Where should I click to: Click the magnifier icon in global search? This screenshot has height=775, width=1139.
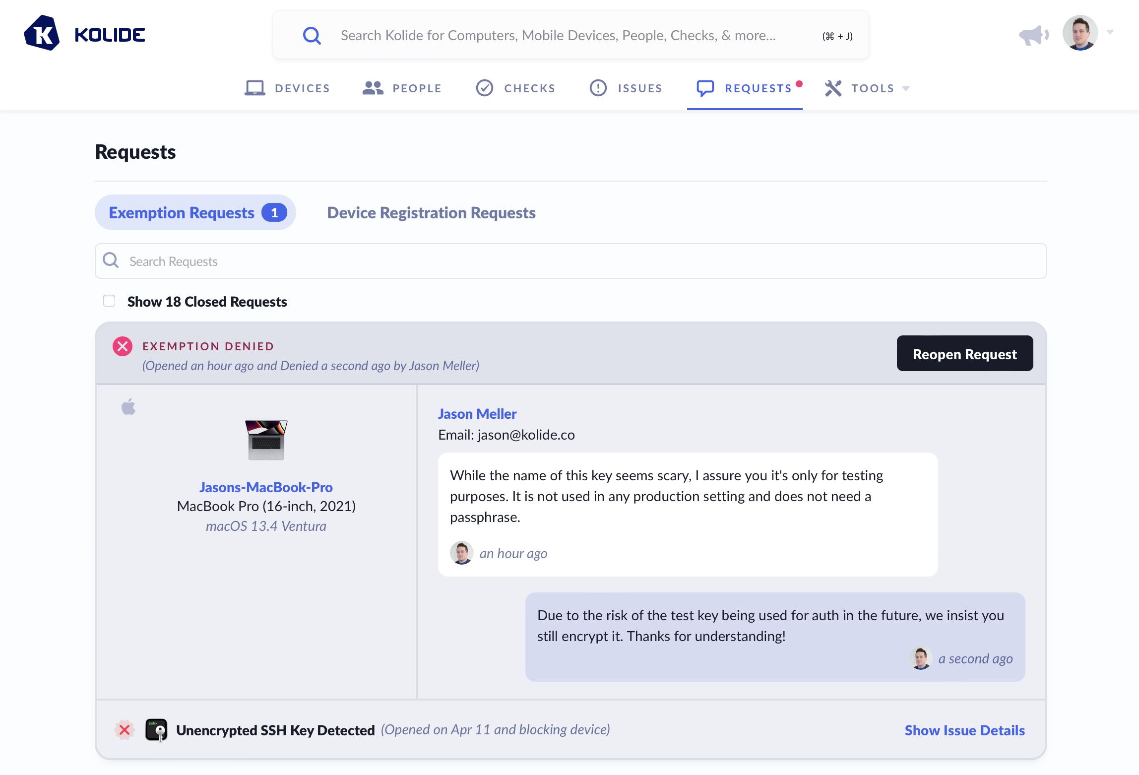(312, 36)
